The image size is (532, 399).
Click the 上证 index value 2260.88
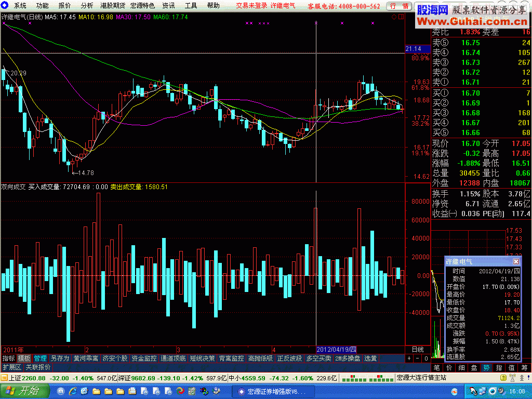[34, 378]
